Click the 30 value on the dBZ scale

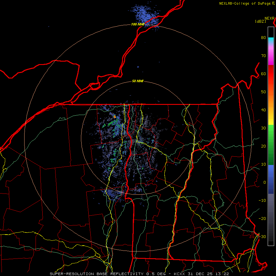pyautogui.click(x=263, y=128)
